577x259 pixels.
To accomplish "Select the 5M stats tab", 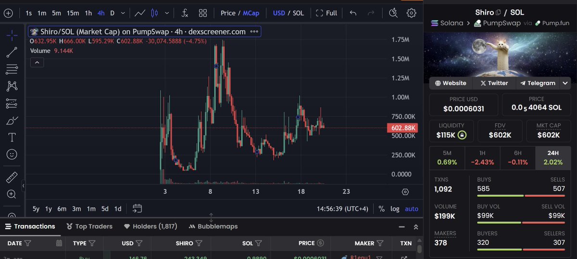I will tap(447, 158).
